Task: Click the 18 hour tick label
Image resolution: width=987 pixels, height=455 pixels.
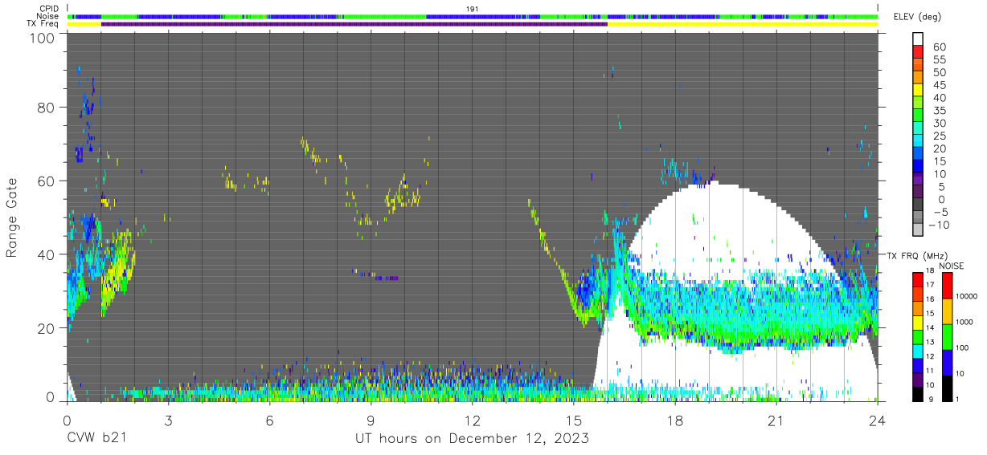Action: tap(674, 420)
